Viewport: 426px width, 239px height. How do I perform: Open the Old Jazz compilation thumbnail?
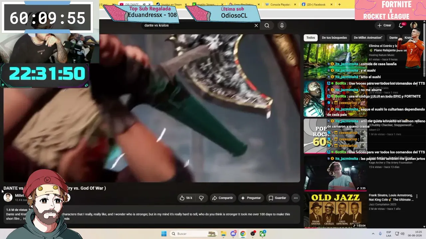tap(335, 210)
